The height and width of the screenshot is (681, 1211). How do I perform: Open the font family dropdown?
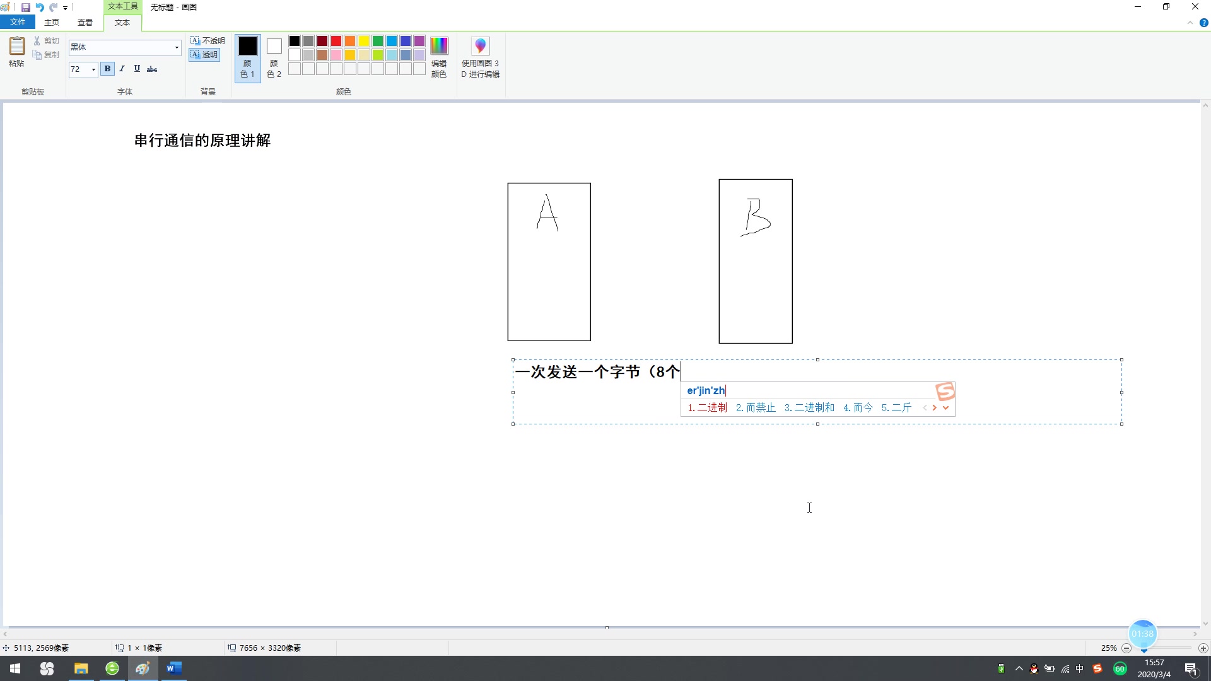[x=177, y=47]
